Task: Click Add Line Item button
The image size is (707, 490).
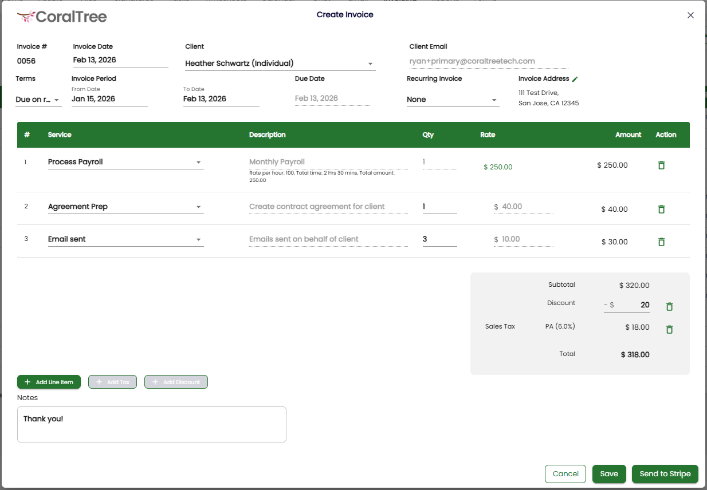Action: [49, 382]
